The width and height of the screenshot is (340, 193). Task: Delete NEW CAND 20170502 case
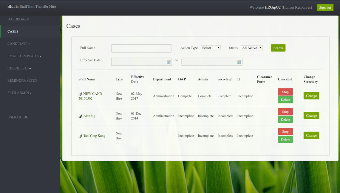(285, 100)
